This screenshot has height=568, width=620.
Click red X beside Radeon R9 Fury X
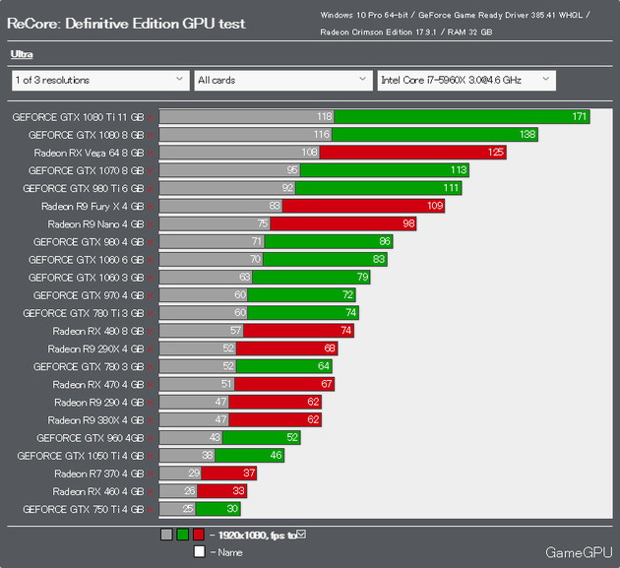coord(150,207)
